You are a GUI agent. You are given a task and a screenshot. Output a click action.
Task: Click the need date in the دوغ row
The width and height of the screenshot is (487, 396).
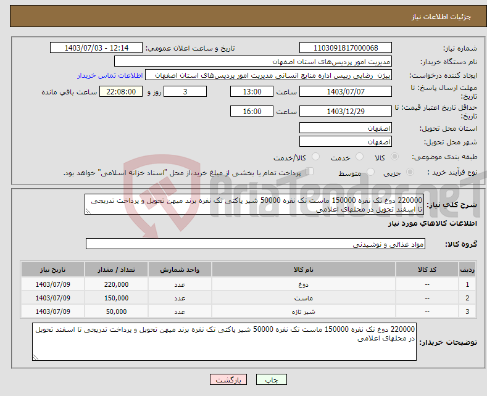point(53,284)
